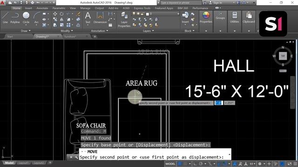Screen dimensions: 298x167
Task: Click the AutoCAD application menu logo
Action: [3, 3]
